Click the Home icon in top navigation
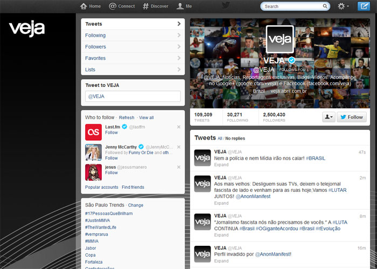Screen dimensions: 377x269 (90, 6)
